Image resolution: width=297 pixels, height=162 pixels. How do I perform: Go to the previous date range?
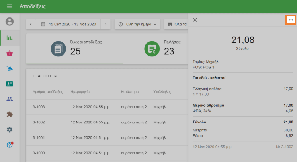coord(31,24)
